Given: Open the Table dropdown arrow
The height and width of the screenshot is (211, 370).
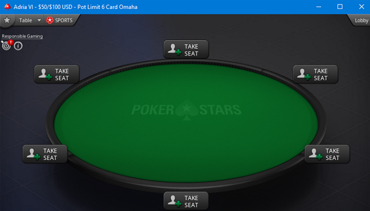Looking at the screenshot, I should 39,20.
